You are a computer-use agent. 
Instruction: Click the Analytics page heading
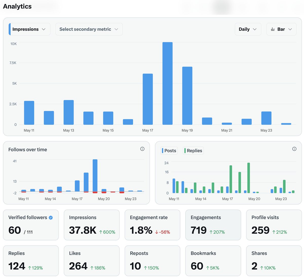point(17,6)
